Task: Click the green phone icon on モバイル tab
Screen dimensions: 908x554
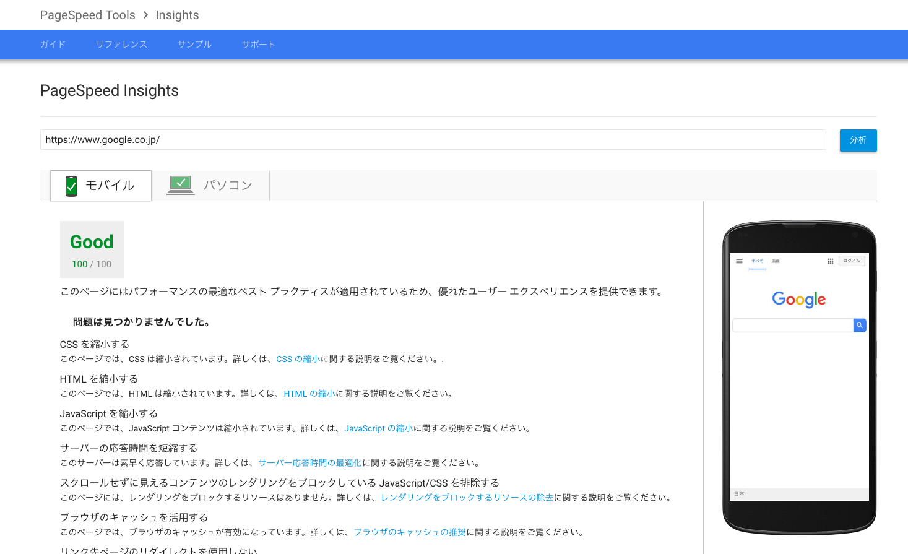Action: coord(71,186)
